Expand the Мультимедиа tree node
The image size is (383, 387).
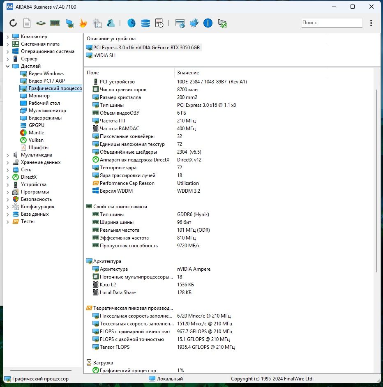click(8, 155)
